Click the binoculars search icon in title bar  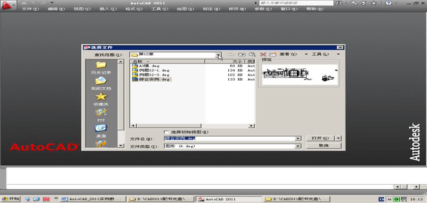point(339,3)
